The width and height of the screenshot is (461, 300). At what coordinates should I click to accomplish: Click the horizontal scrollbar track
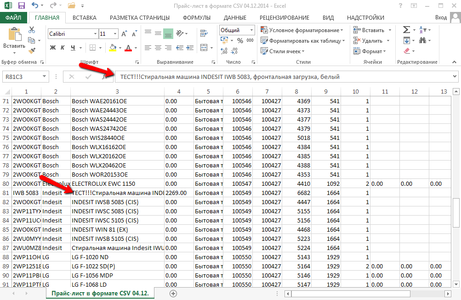427,294
